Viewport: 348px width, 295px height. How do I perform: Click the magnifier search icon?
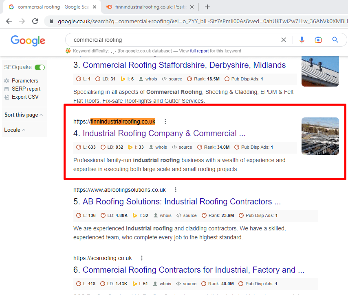click(x=335, y=40)
